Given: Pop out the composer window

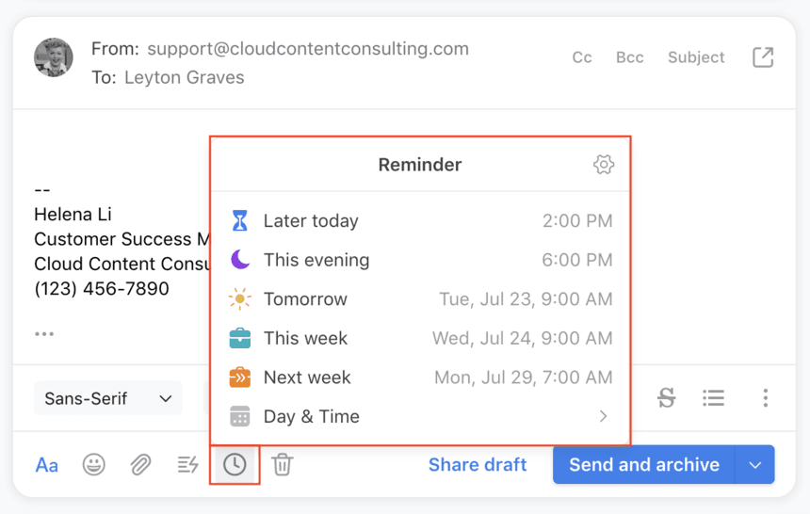Looking at the screenshot, I should click(763, 57).
